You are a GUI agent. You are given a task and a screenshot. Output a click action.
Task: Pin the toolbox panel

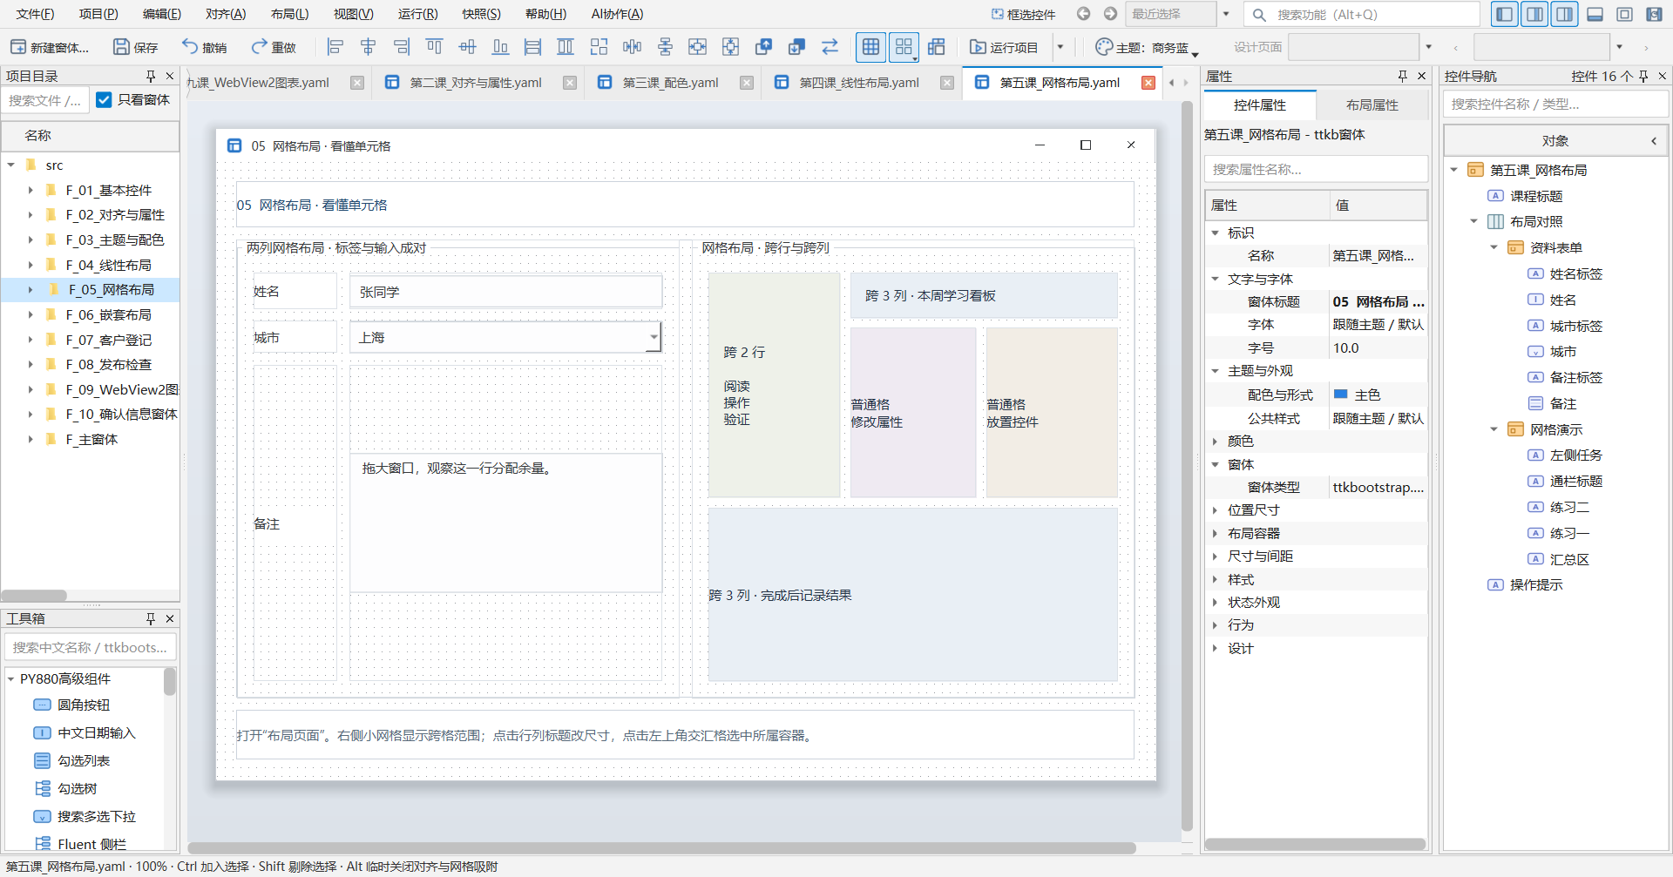click(x=150, y=618)
